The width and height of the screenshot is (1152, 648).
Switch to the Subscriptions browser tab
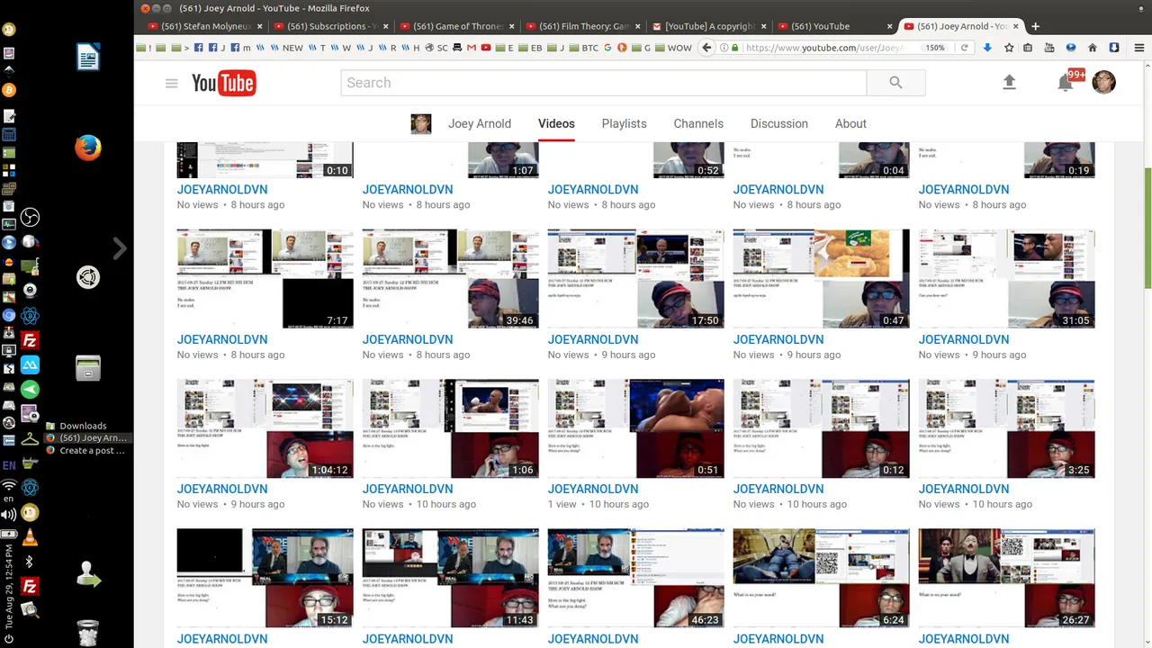(x=329, y=26)
